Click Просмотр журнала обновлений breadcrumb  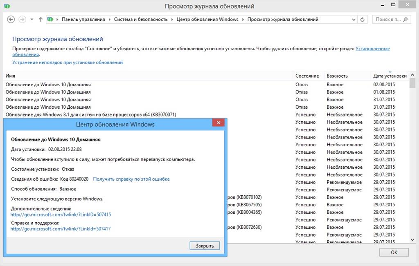click(x=283, y=19)
